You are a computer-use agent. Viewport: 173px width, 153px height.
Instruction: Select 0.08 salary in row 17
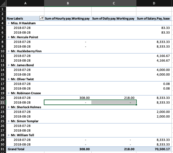point(166,84)
